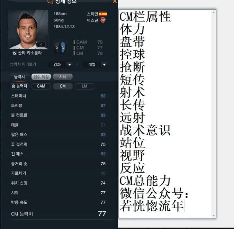Close the player detail panel
Screen dimensions: 234x229
[115, 1]
